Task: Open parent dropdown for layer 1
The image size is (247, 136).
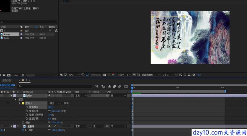Action: pyautogui.click(x=118, y=96)
